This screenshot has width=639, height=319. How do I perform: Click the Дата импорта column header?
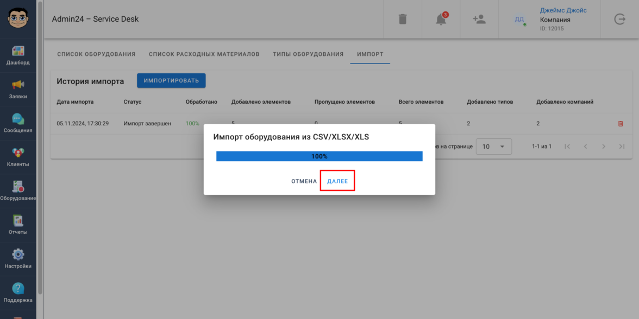coord(75,102)
